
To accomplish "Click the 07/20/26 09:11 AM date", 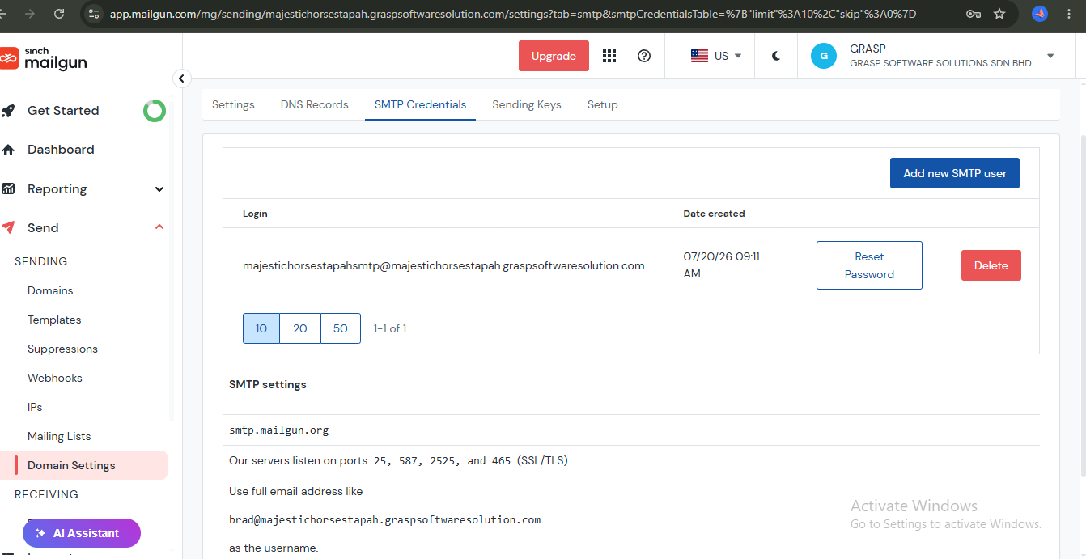I will (x=722, y=265).
